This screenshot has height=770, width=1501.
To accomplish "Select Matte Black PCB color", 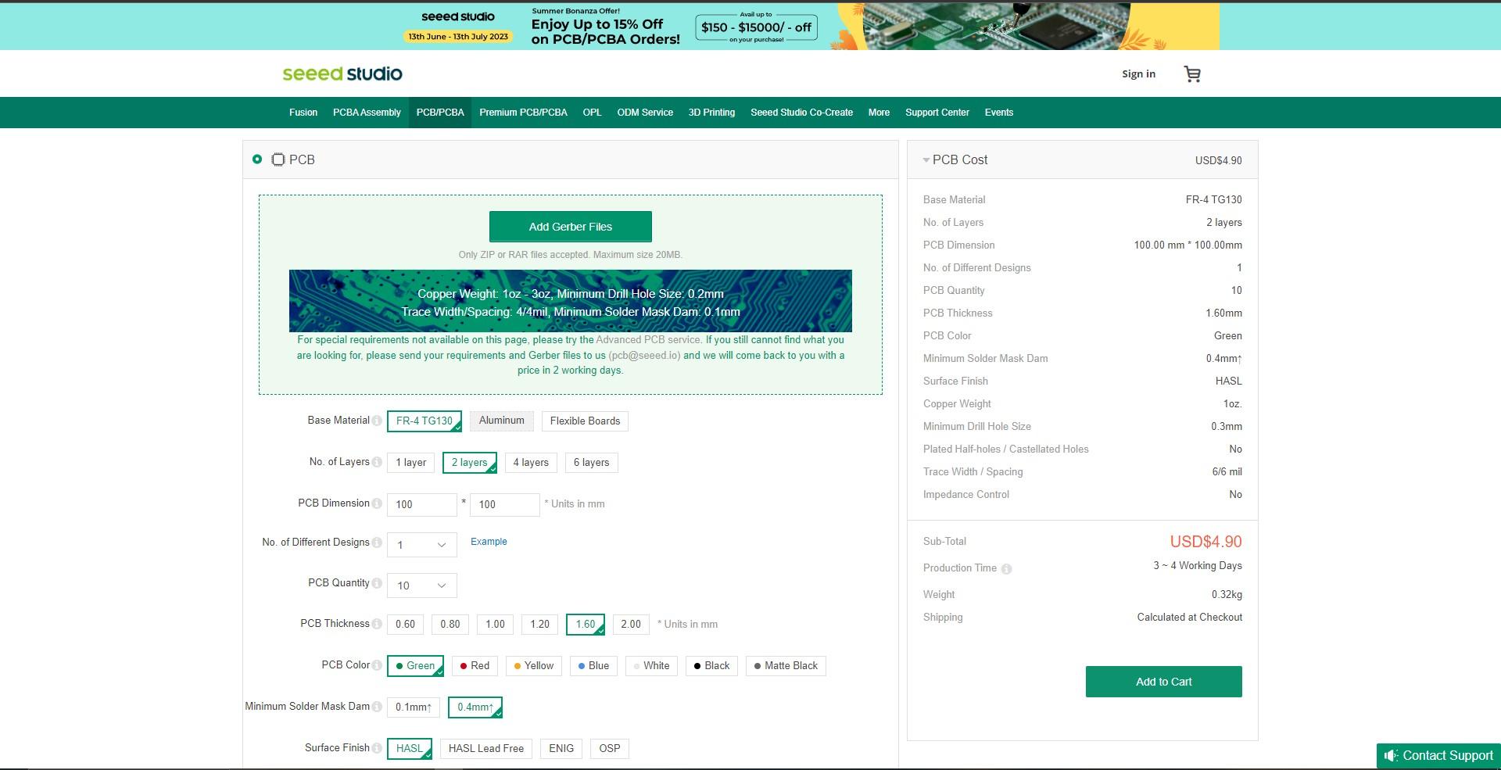I will click(x=786, y=665).
